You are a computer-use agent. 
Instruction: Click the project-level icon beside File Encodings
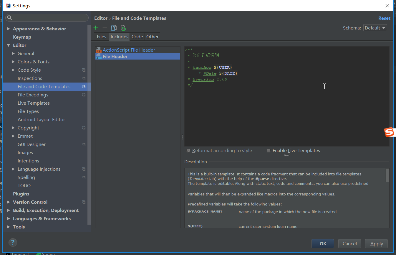84,95
